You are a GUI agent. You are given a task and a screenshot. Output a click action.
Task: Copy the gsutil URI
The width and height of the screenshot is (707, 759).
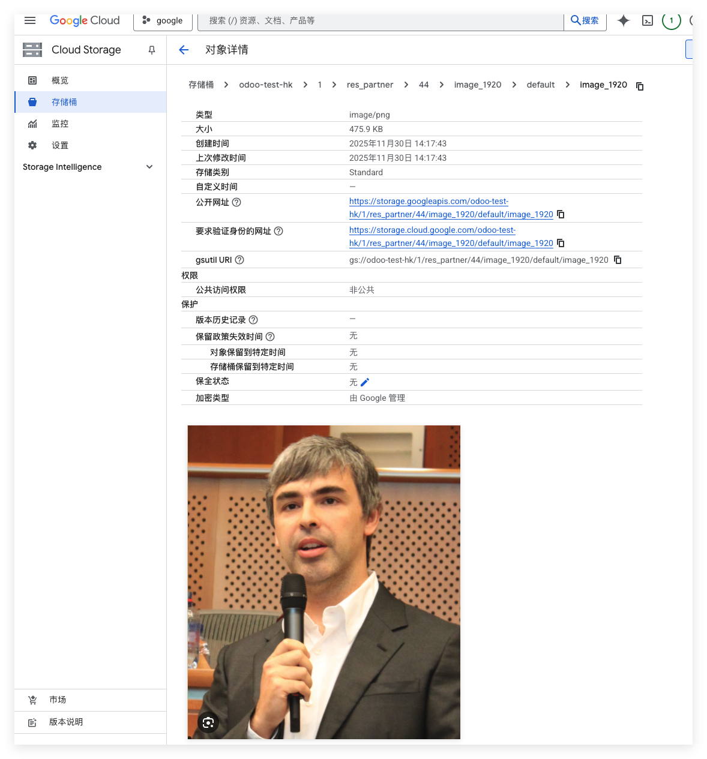coord(618,260)
